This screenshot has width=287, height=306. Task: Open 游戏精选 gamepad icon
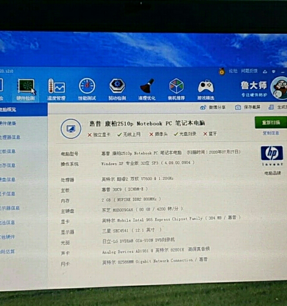(206, 90)
